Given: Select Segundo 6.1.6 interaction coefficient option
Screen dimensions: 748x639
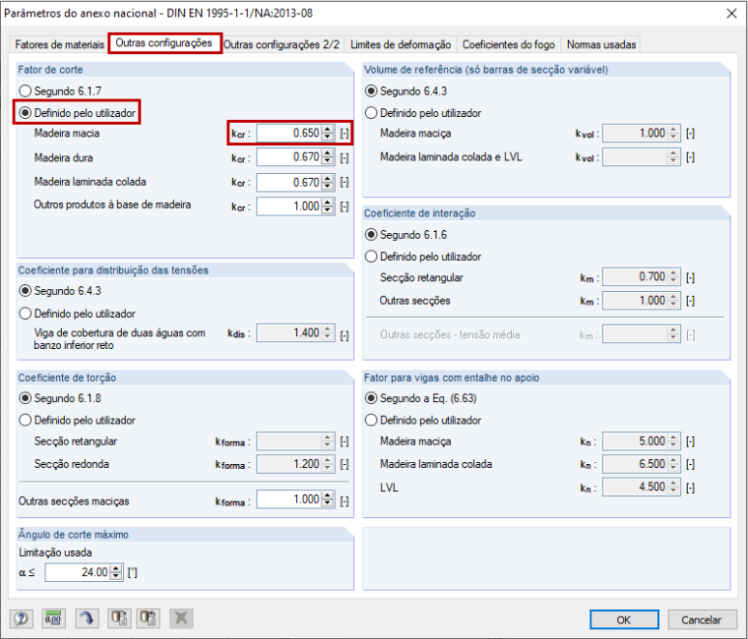Looking at the screenshot, I should click(405, 235).
